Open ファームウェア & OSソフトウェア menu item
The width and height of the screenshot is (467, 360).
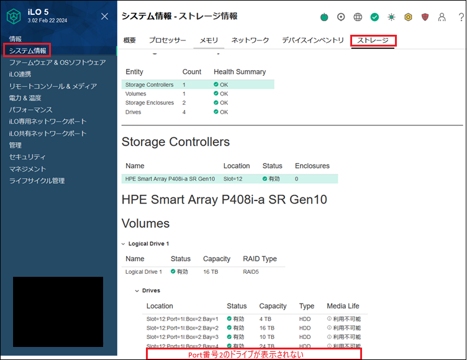tap(58, 63)
